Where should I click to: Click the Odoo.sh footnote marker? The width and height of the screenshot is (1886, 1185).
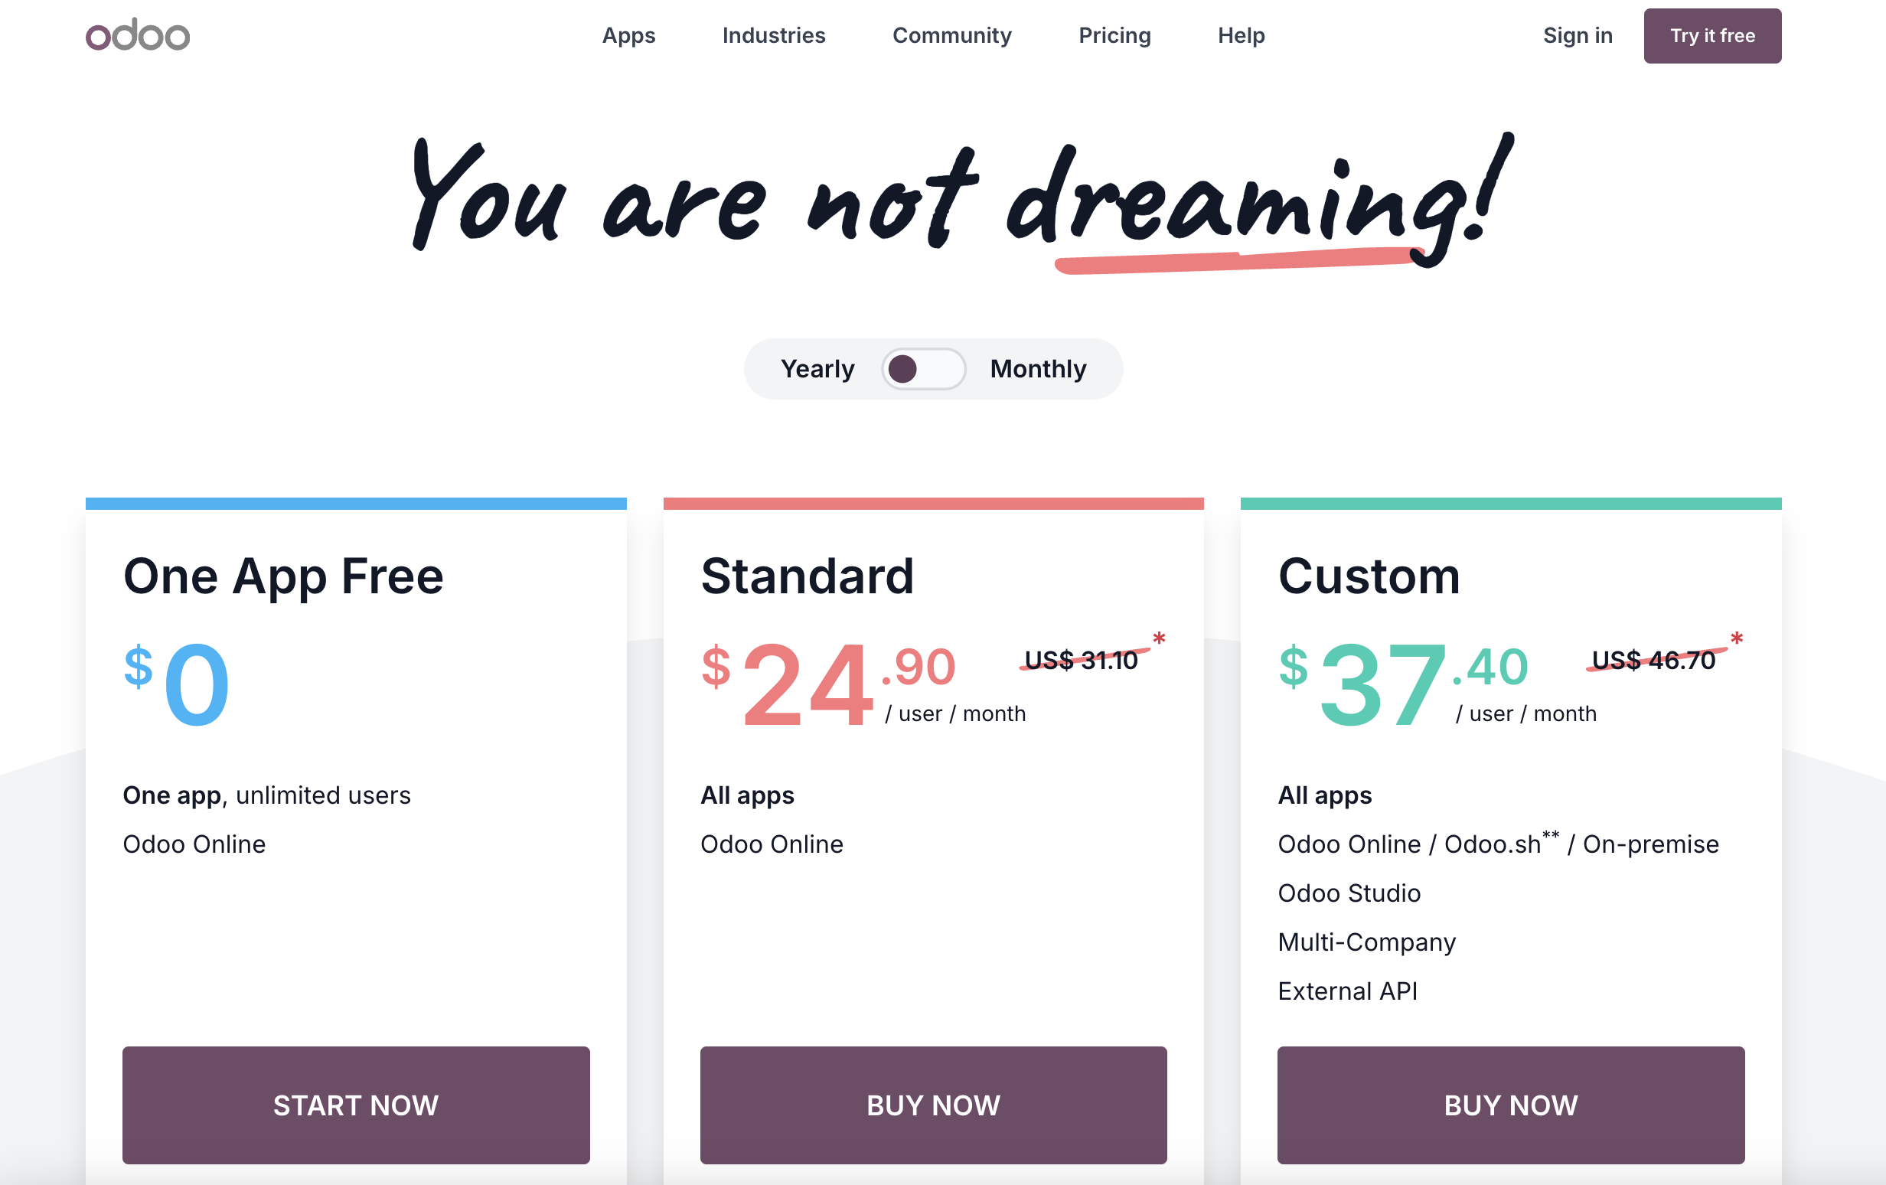point(1549,835)
